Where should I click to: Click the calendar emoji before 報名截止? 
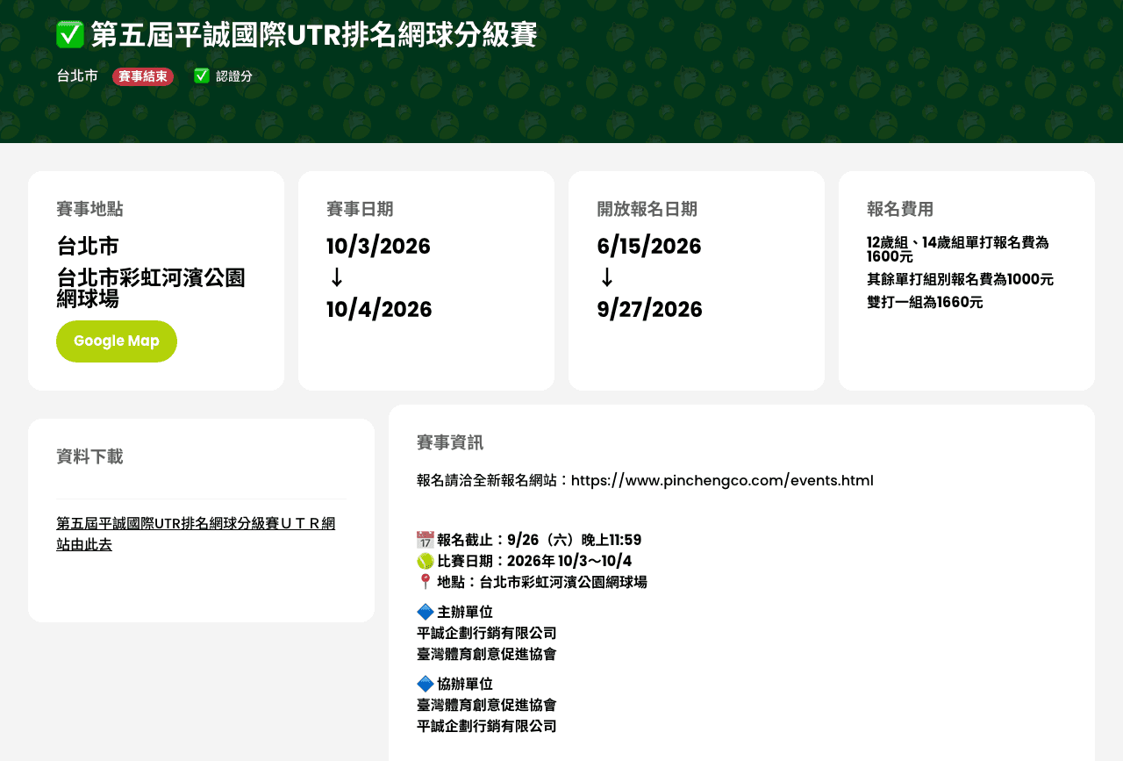(425, 540)
